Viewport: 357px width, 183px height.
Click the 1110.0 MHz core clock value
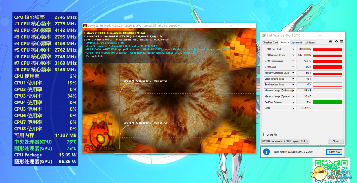[304, 49]
